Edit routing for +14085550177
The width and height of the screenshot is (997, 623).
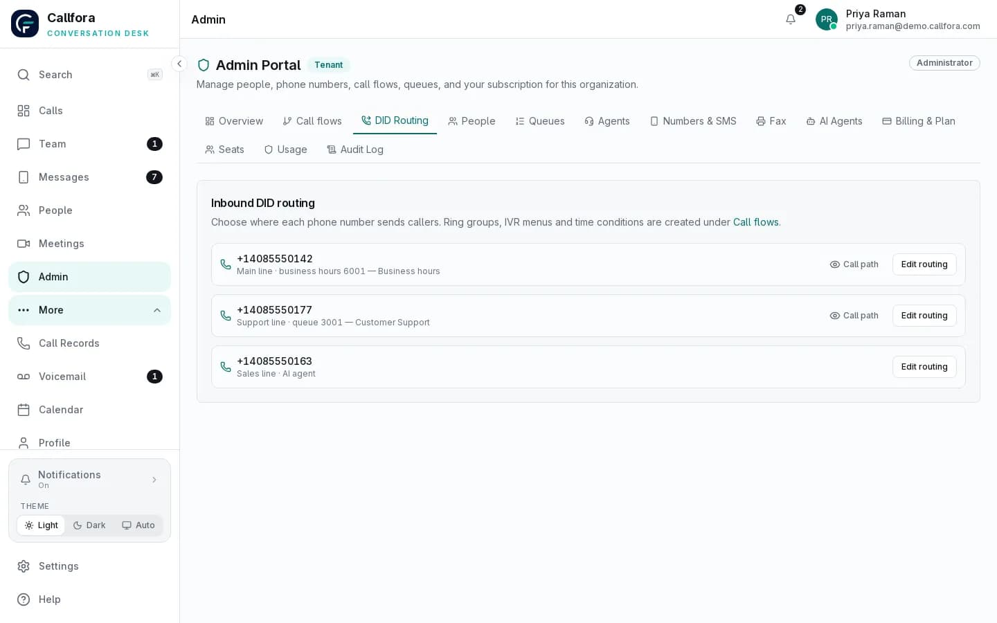[x=924, y=316]
